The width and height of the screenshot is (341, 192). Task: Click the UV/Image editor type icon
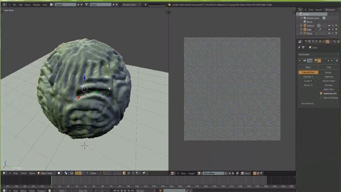172,173
